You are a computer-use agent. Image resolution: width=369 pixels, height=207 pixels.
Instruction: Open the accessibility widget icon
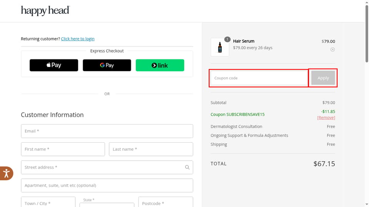[7, 173]
